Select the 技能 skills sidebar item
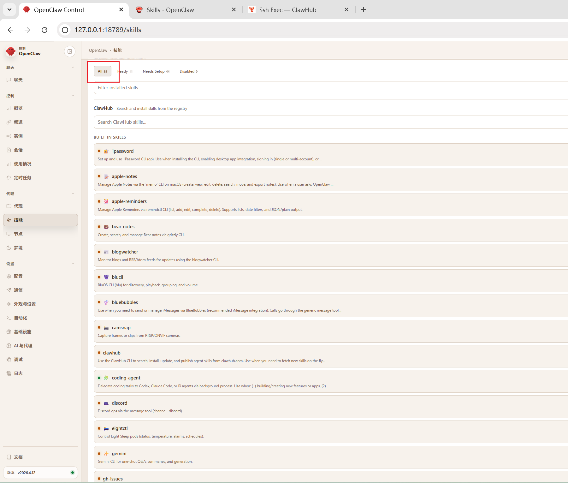Viewport: 568px width, 483px height. (x=40, y=220)
